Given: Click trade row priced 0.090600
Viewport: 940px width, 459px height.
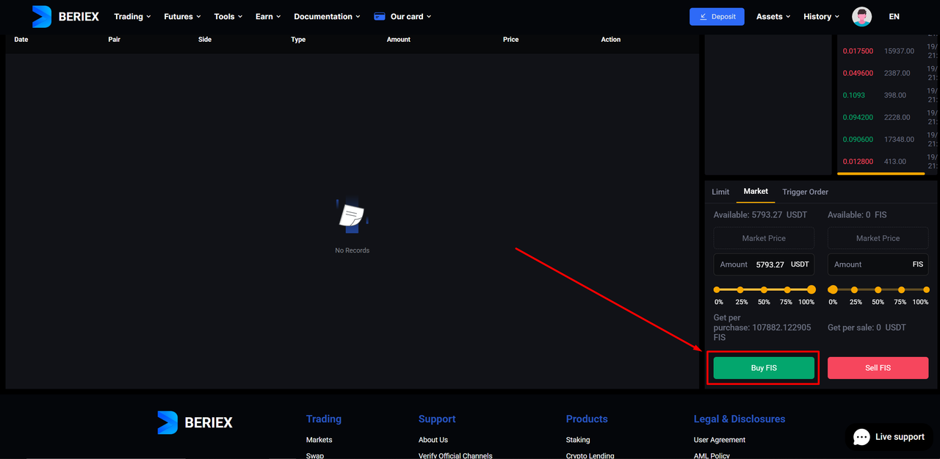Looking at the screenshot, I should click(x=889, y=140).
